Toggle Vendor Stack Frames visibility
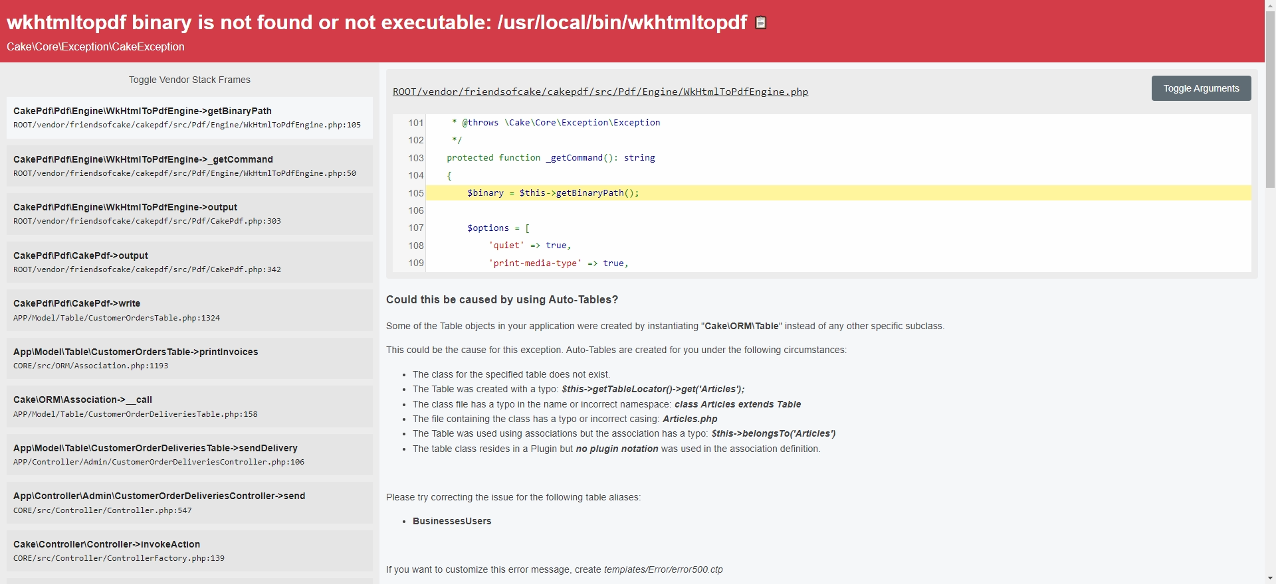The height and width of the screenshot is (584, 1276). (189, 80)
